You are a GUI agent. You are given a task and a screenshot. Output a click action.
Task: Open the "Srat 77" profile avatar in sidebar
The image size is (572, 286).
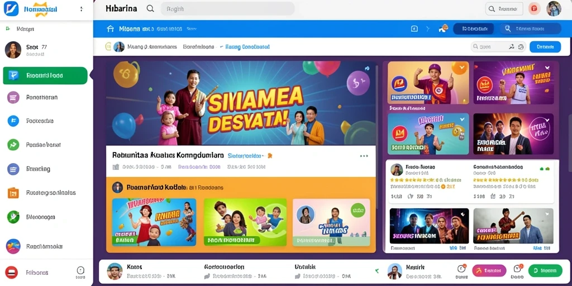tap(13, 50)
